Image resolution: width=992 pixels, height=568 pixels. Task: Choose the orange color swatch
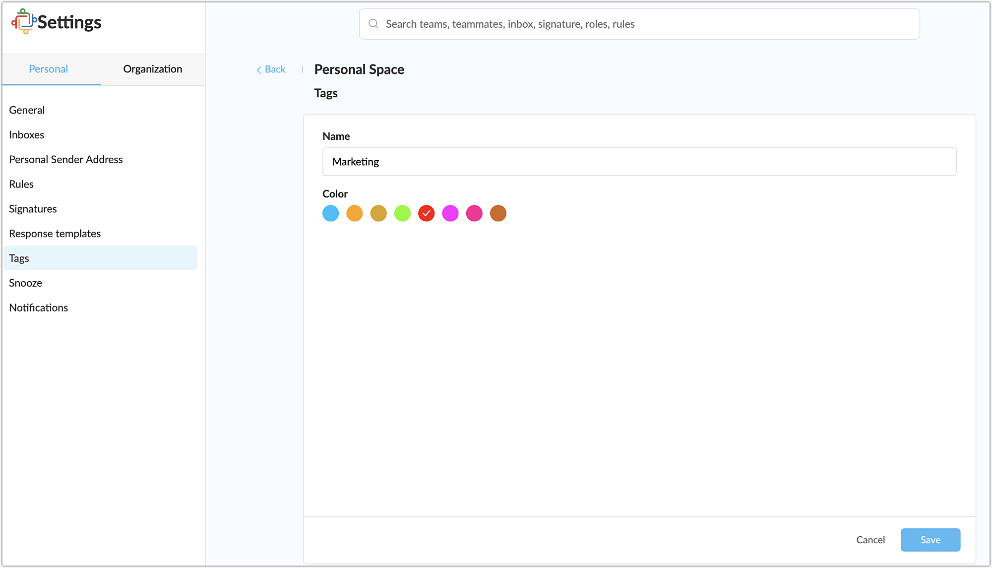click(x=354, y=213)
